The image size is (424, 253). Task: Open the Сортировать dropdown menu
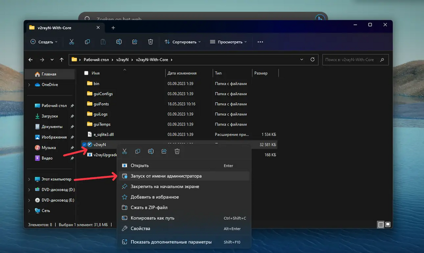(x=183, y=42)
